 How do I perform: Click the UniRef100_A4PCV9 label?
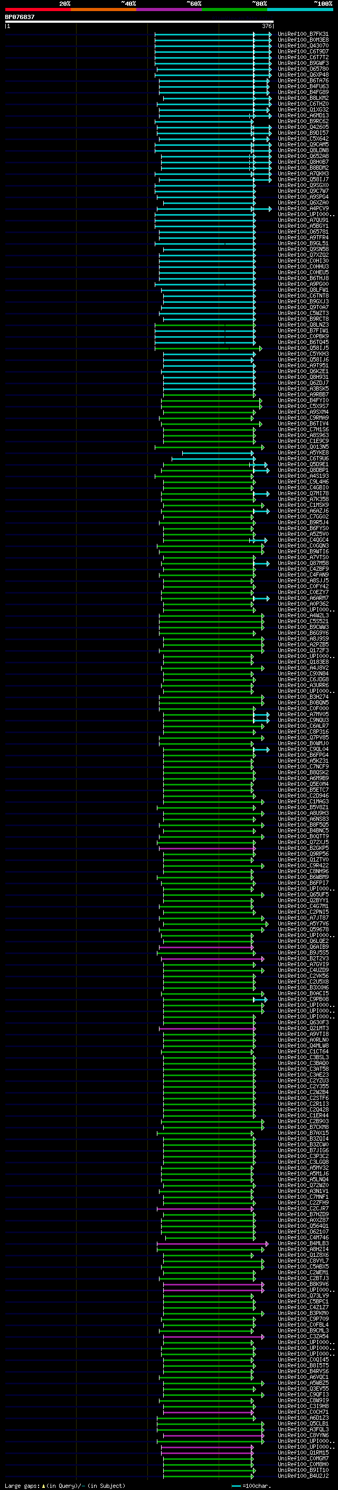303,208
